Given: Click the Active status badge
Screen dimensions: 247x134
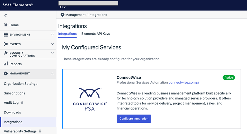Looking at the screenshot, I should [x=229, y=77].
